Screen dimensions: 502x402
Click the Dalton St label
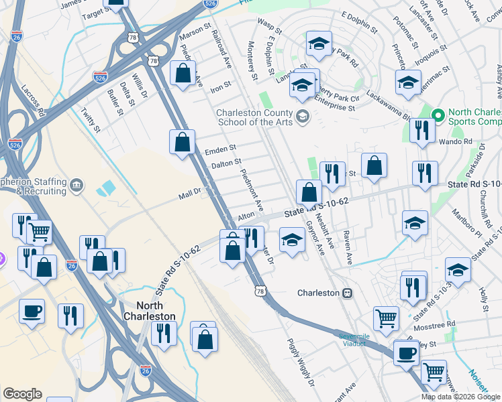click(x=226, y=163)
